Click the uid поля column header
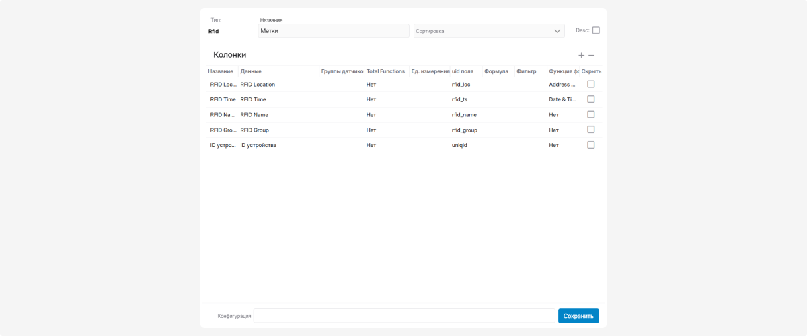Image resolution: width=807 pixels, height=336 pixels. tap(463, 71)
